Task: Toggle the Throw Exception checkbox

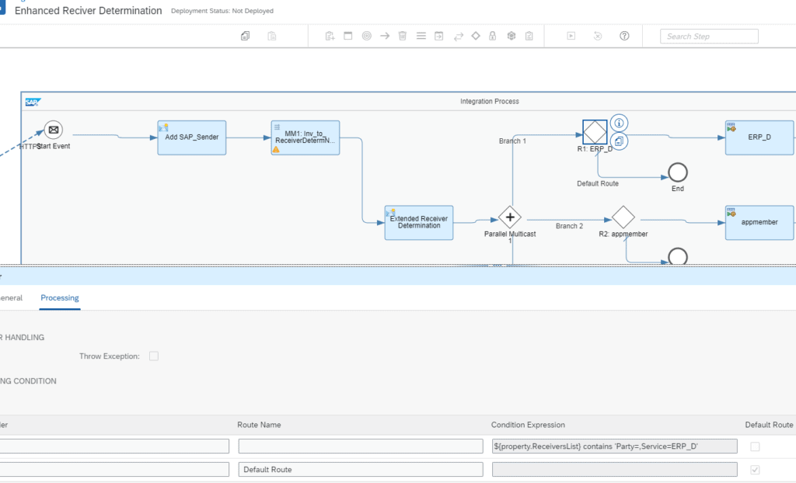Action: [154, 356]
